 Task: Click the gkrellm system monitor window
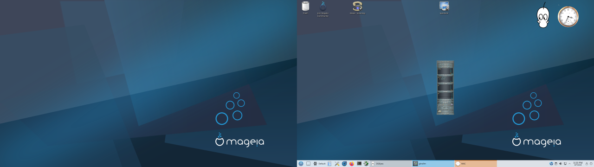coord(445,88)
